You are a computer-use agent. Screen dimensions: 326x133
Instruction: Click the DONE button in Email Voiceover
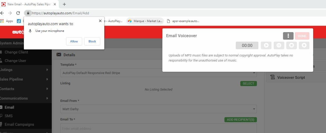click(302, 36)
